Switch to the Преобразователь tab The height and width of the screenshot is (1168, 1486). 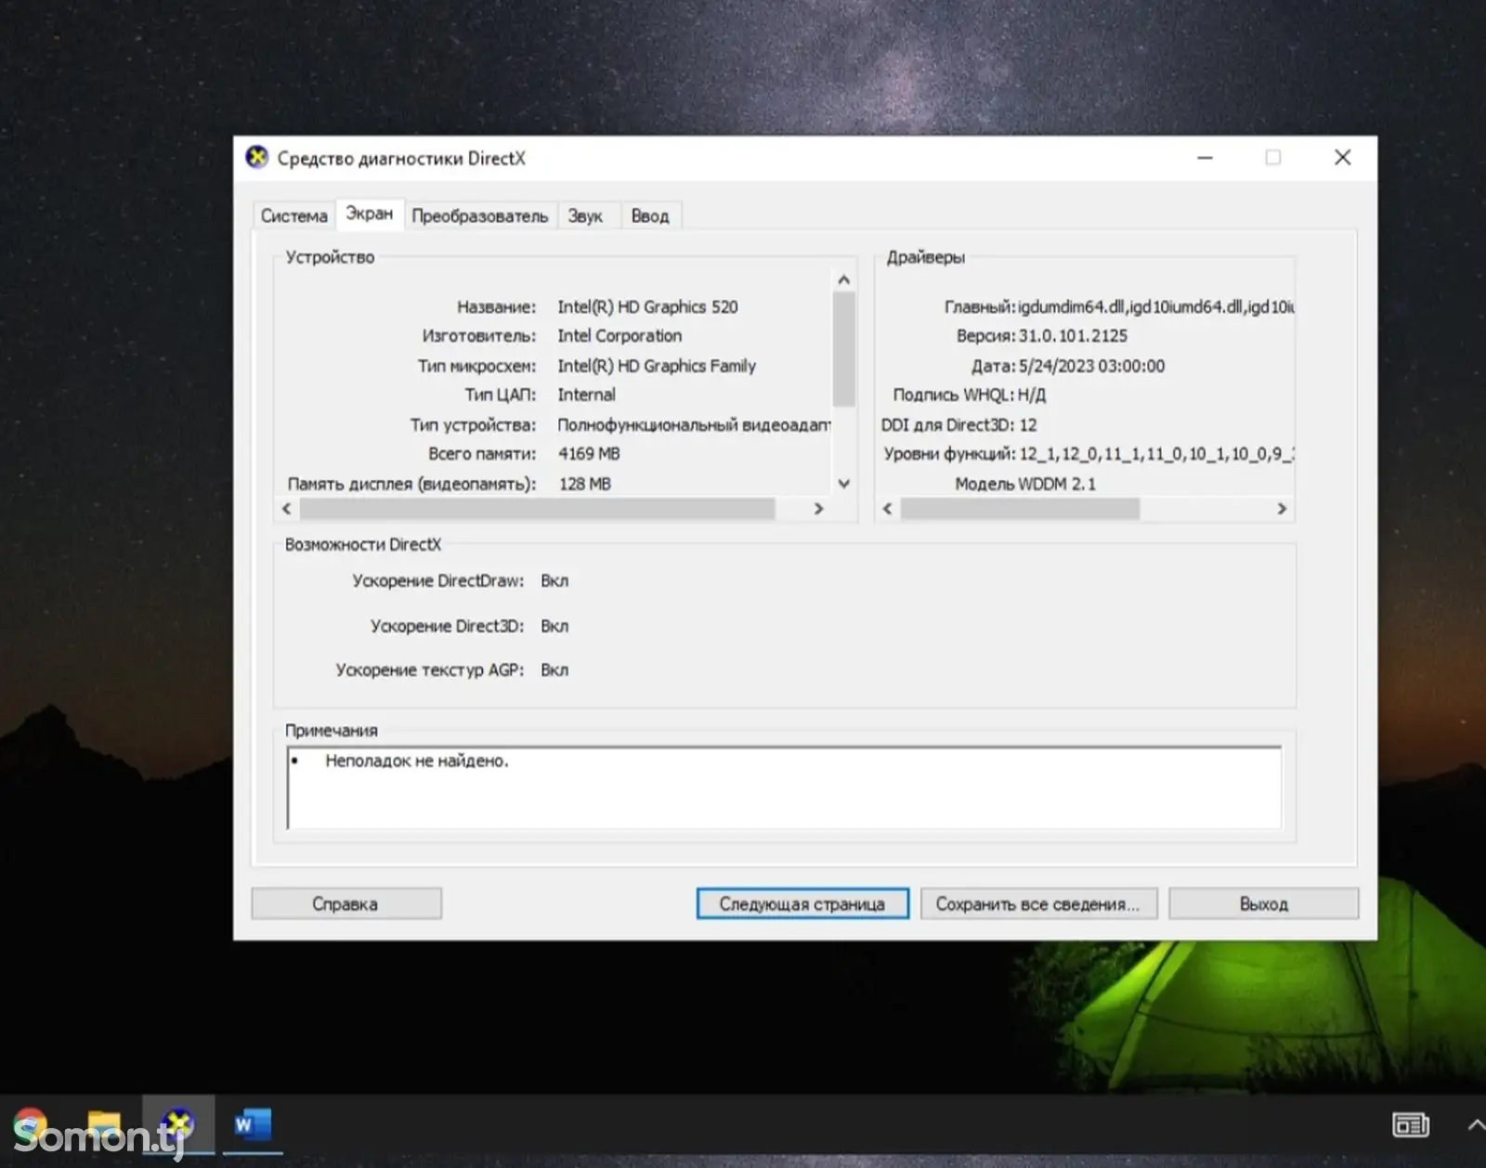tap(480, 215)
